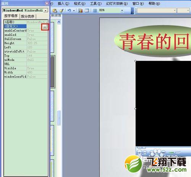191x177 pixels.
Task: Select the Width property row
Action: click(x=26, y=72)
